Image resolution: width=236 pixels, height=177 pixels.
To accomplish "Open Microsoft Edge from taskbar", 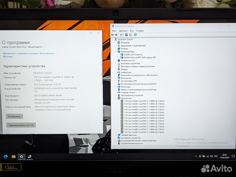I will tap(6, 157).
